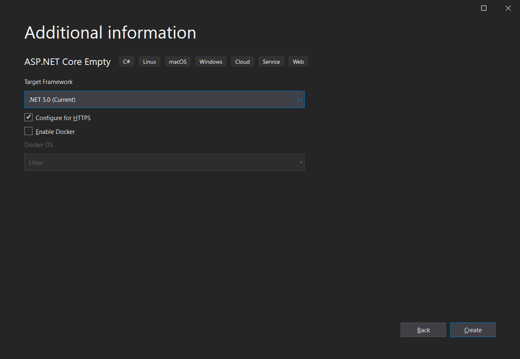Expand the Target Framework dropdown arrow
This screenshot has width=520, height=359.
click(x=301, y=100)
